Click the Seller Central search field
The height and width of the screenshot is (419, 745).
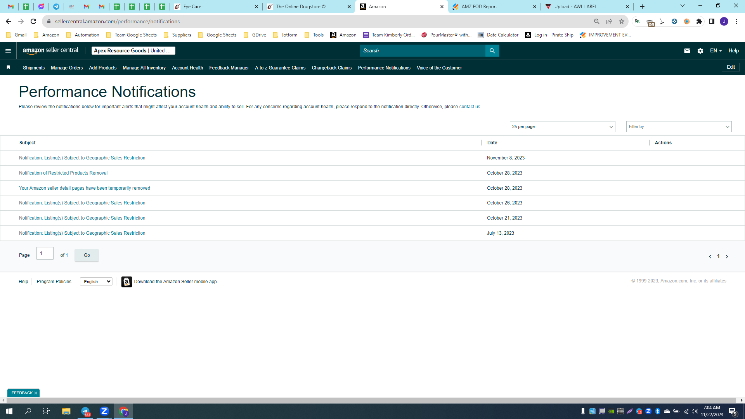422,51
